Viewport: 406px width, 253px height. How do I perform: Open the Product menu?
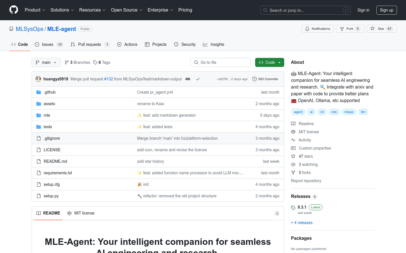pyautogui.click(x=35, y=10)
